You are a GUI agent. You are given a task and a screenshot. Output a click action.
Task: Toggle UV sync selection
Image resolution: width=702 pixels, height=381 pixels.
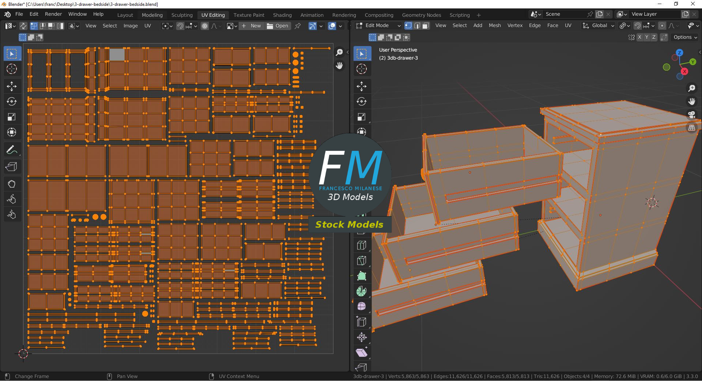click(23, 26)
